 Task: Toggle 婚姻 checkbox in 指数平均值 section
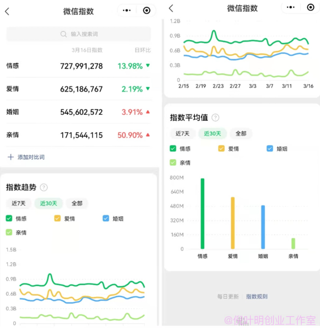(270, 148)
